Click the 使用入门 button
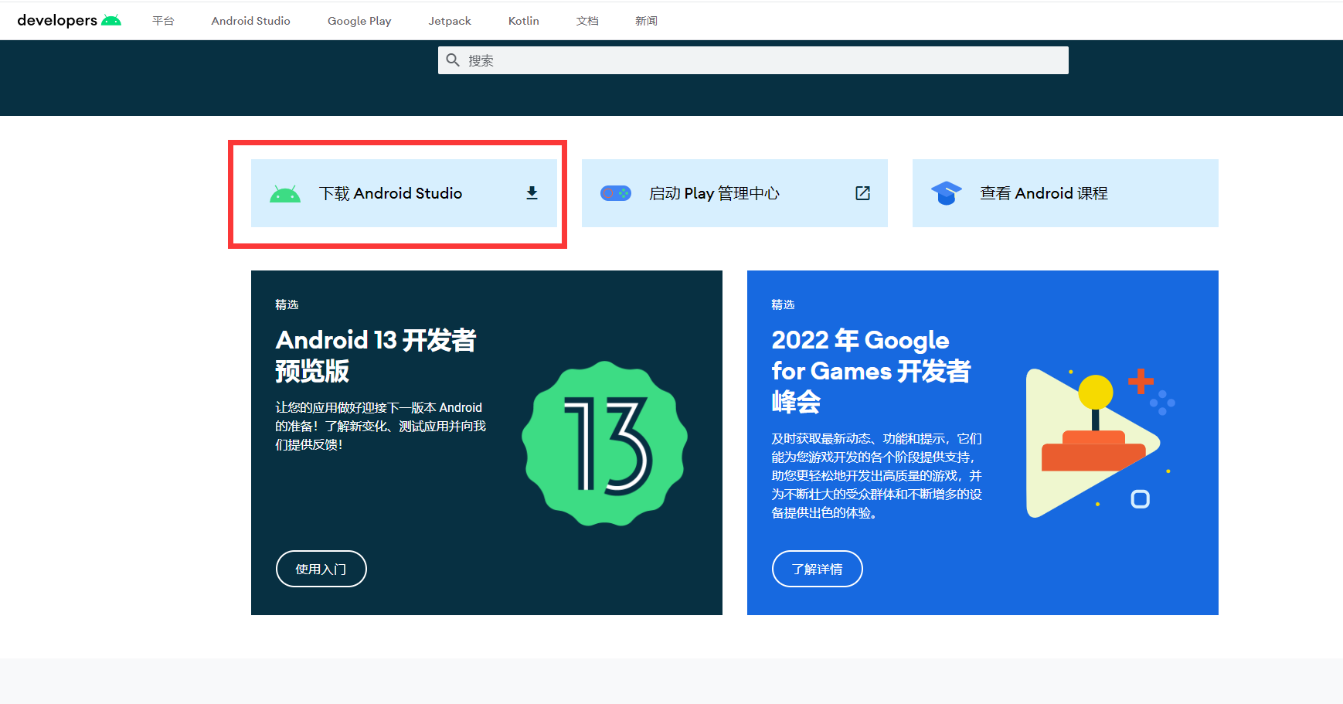 321,569
